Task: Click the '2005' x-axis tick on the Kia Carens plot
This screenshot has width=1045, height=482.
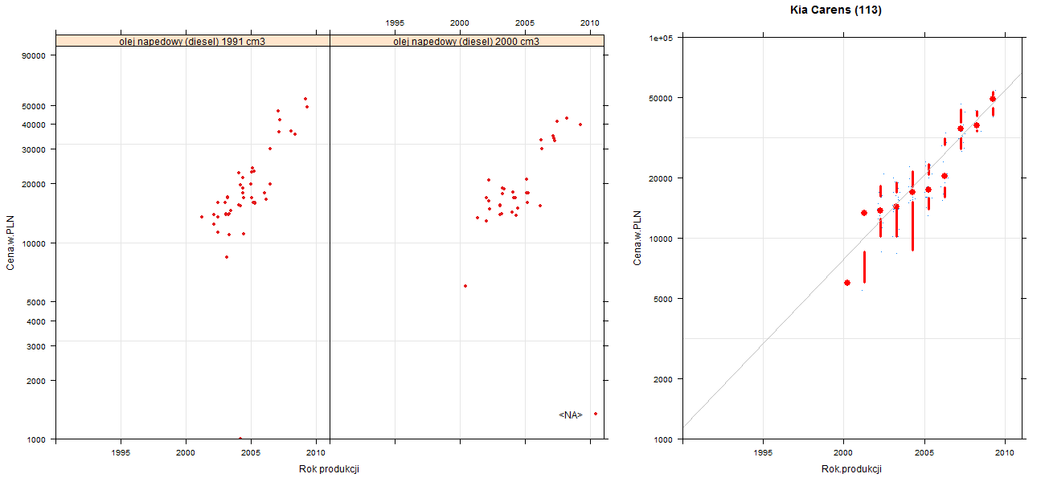Action: pos(924,453)
